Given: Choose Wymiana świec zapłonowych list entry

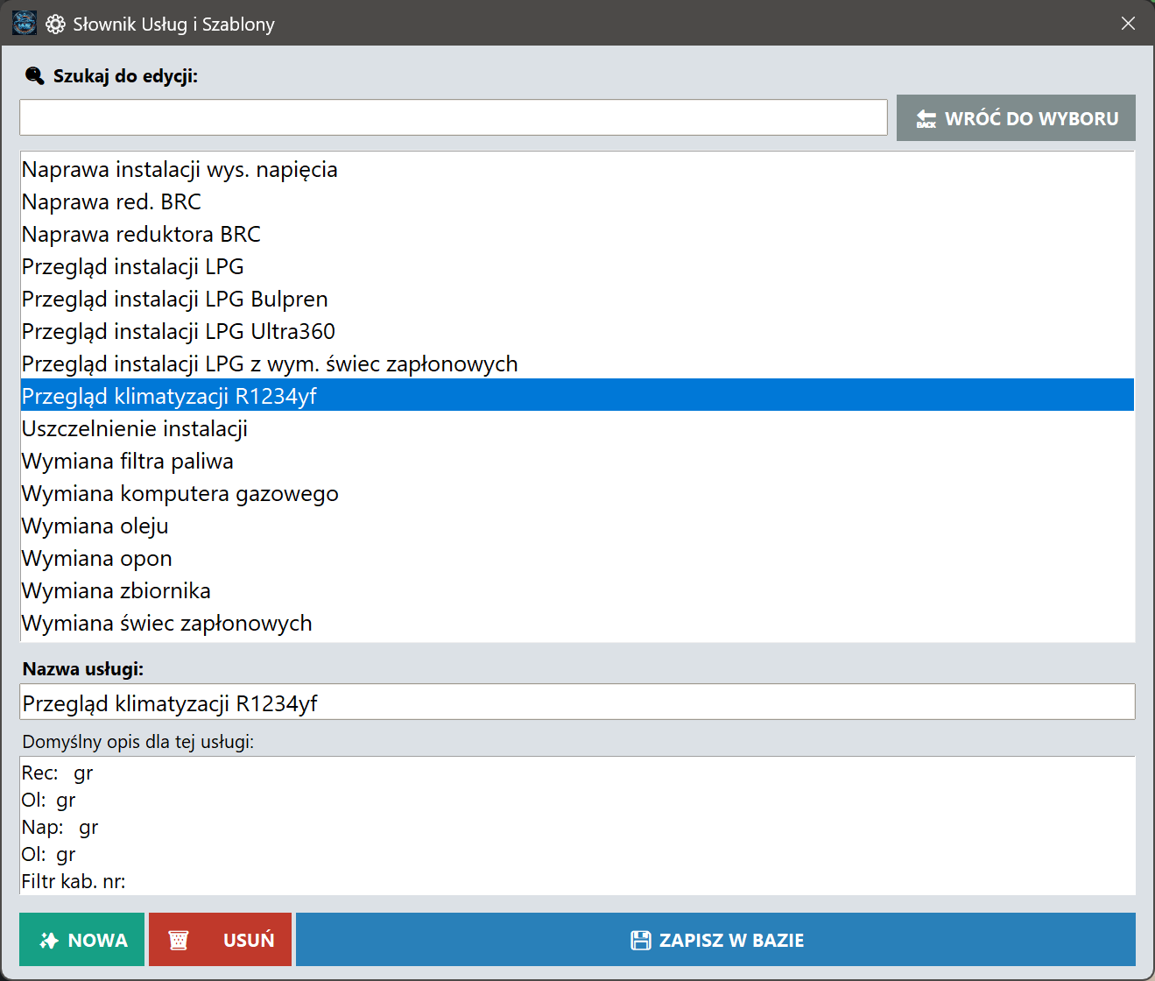Looking at the screenshot, I should pyautogui.click(x=167, y=624).
